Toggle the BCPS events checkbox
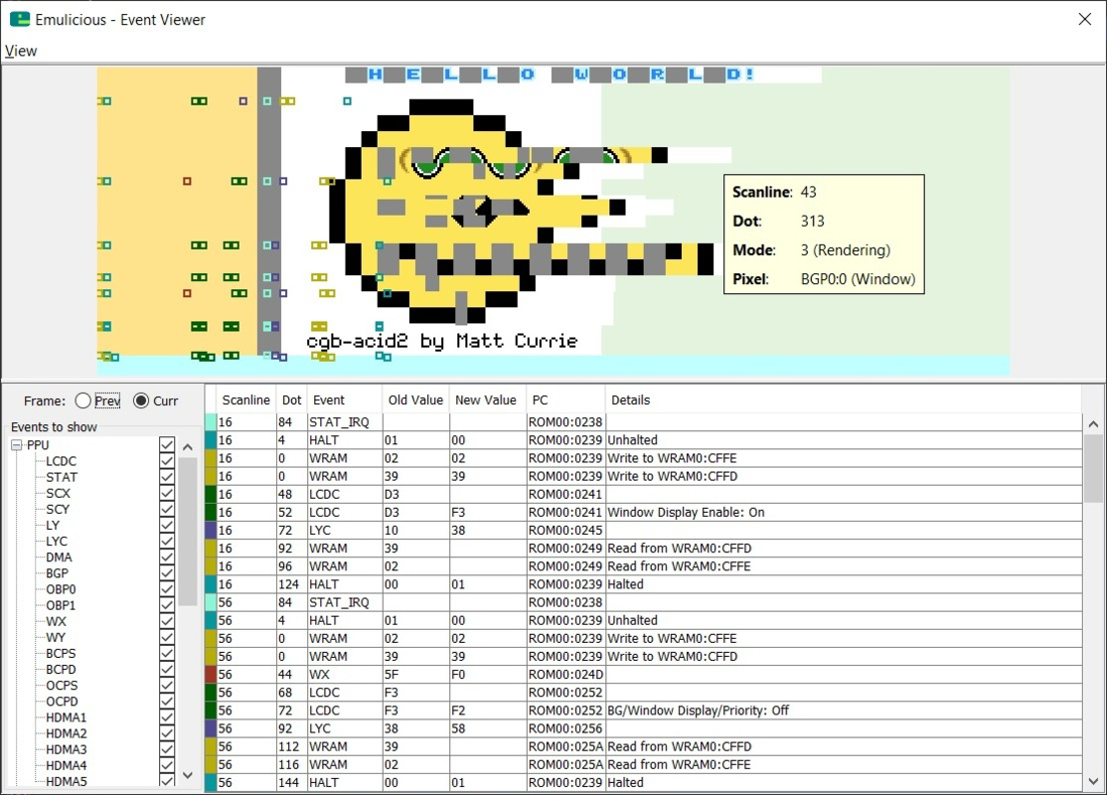This screenshot has width=1107, height=795. coord(167,653)
